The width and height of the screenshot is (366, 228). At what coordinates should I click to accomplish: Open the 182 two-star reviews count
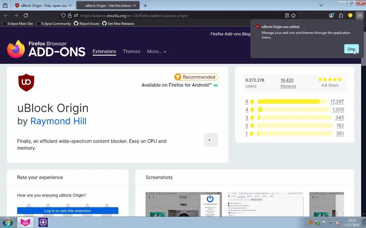(340, 125)
